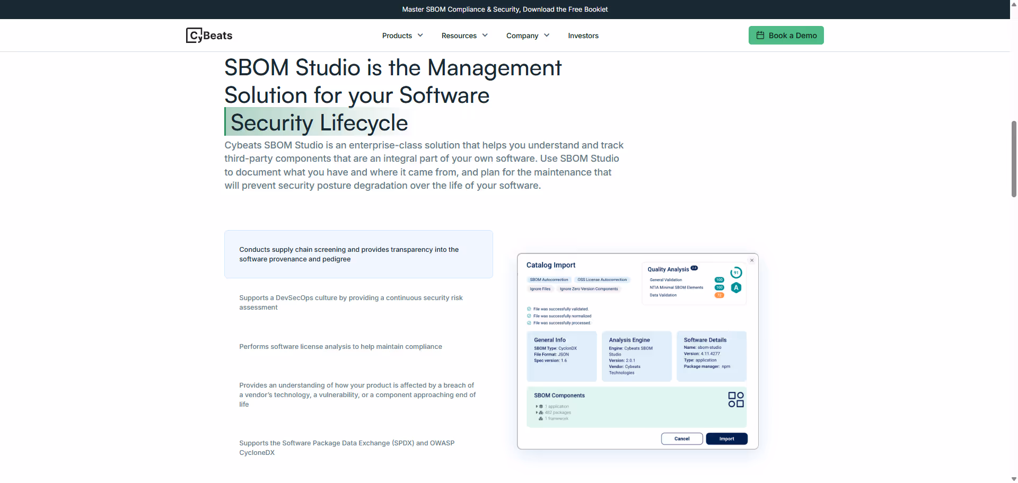Click the Quality Analysis version badge
Viewport: 1018px width, 483px height.
point(694,268)
